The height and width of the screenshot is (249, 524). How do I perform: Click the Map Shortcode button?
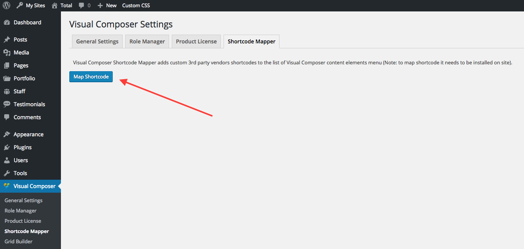pos(91,77)
